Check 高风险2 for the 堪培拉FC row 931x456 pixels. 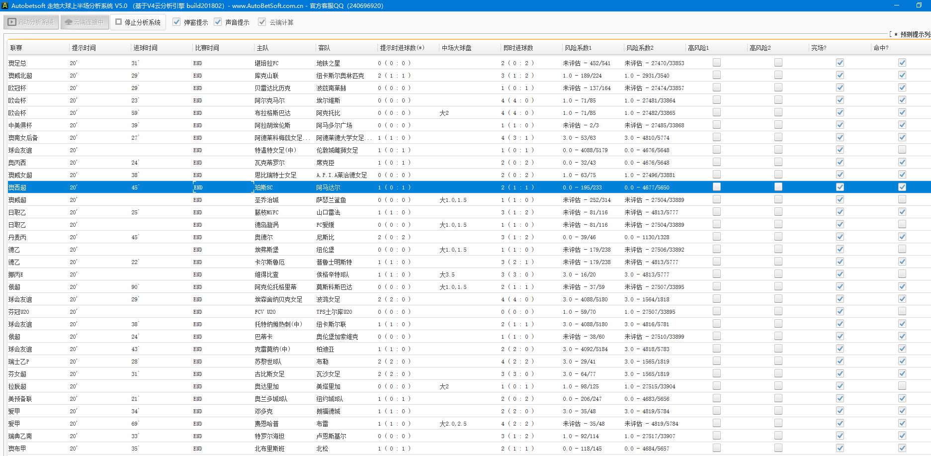pyautogui.click(x=778, y=63)
